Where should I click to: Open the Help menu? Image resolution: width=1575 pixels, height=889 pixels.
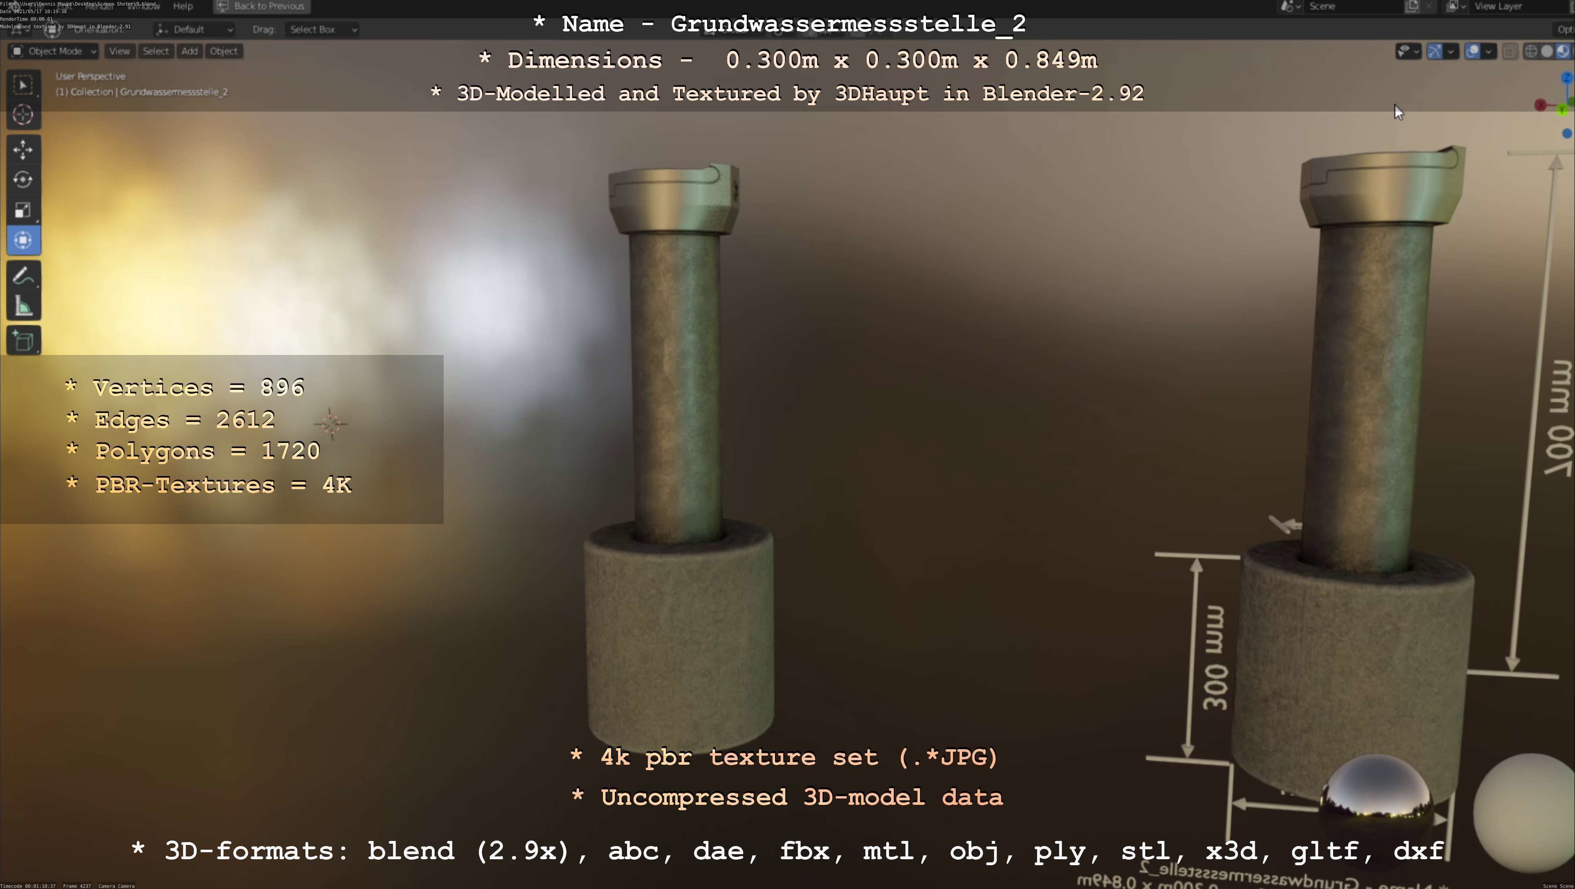click(x=183, y=6)
